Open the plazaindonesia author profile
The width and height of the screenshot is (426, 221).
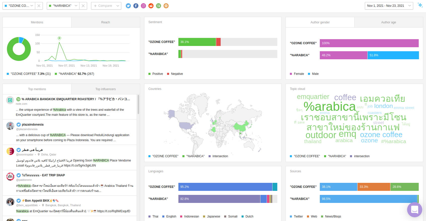click(x=33, y=125)
